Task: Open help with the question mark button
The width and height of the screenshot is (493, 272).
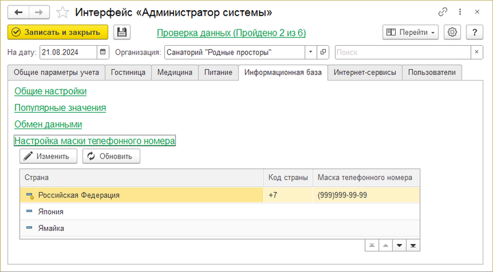Action: [x=475, y=32]
